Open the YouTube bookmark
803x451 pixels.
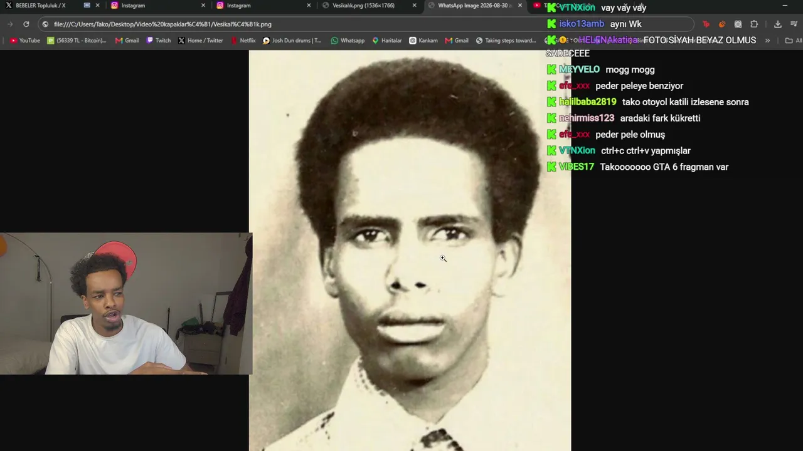click(x=25, y=41)
